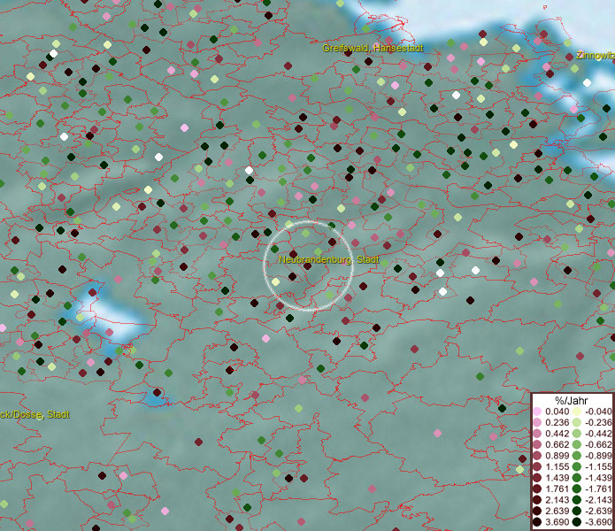615x531 pixels.
Task: Select the partially visible ck/Dosse, Stadt label
Action: 35,414
